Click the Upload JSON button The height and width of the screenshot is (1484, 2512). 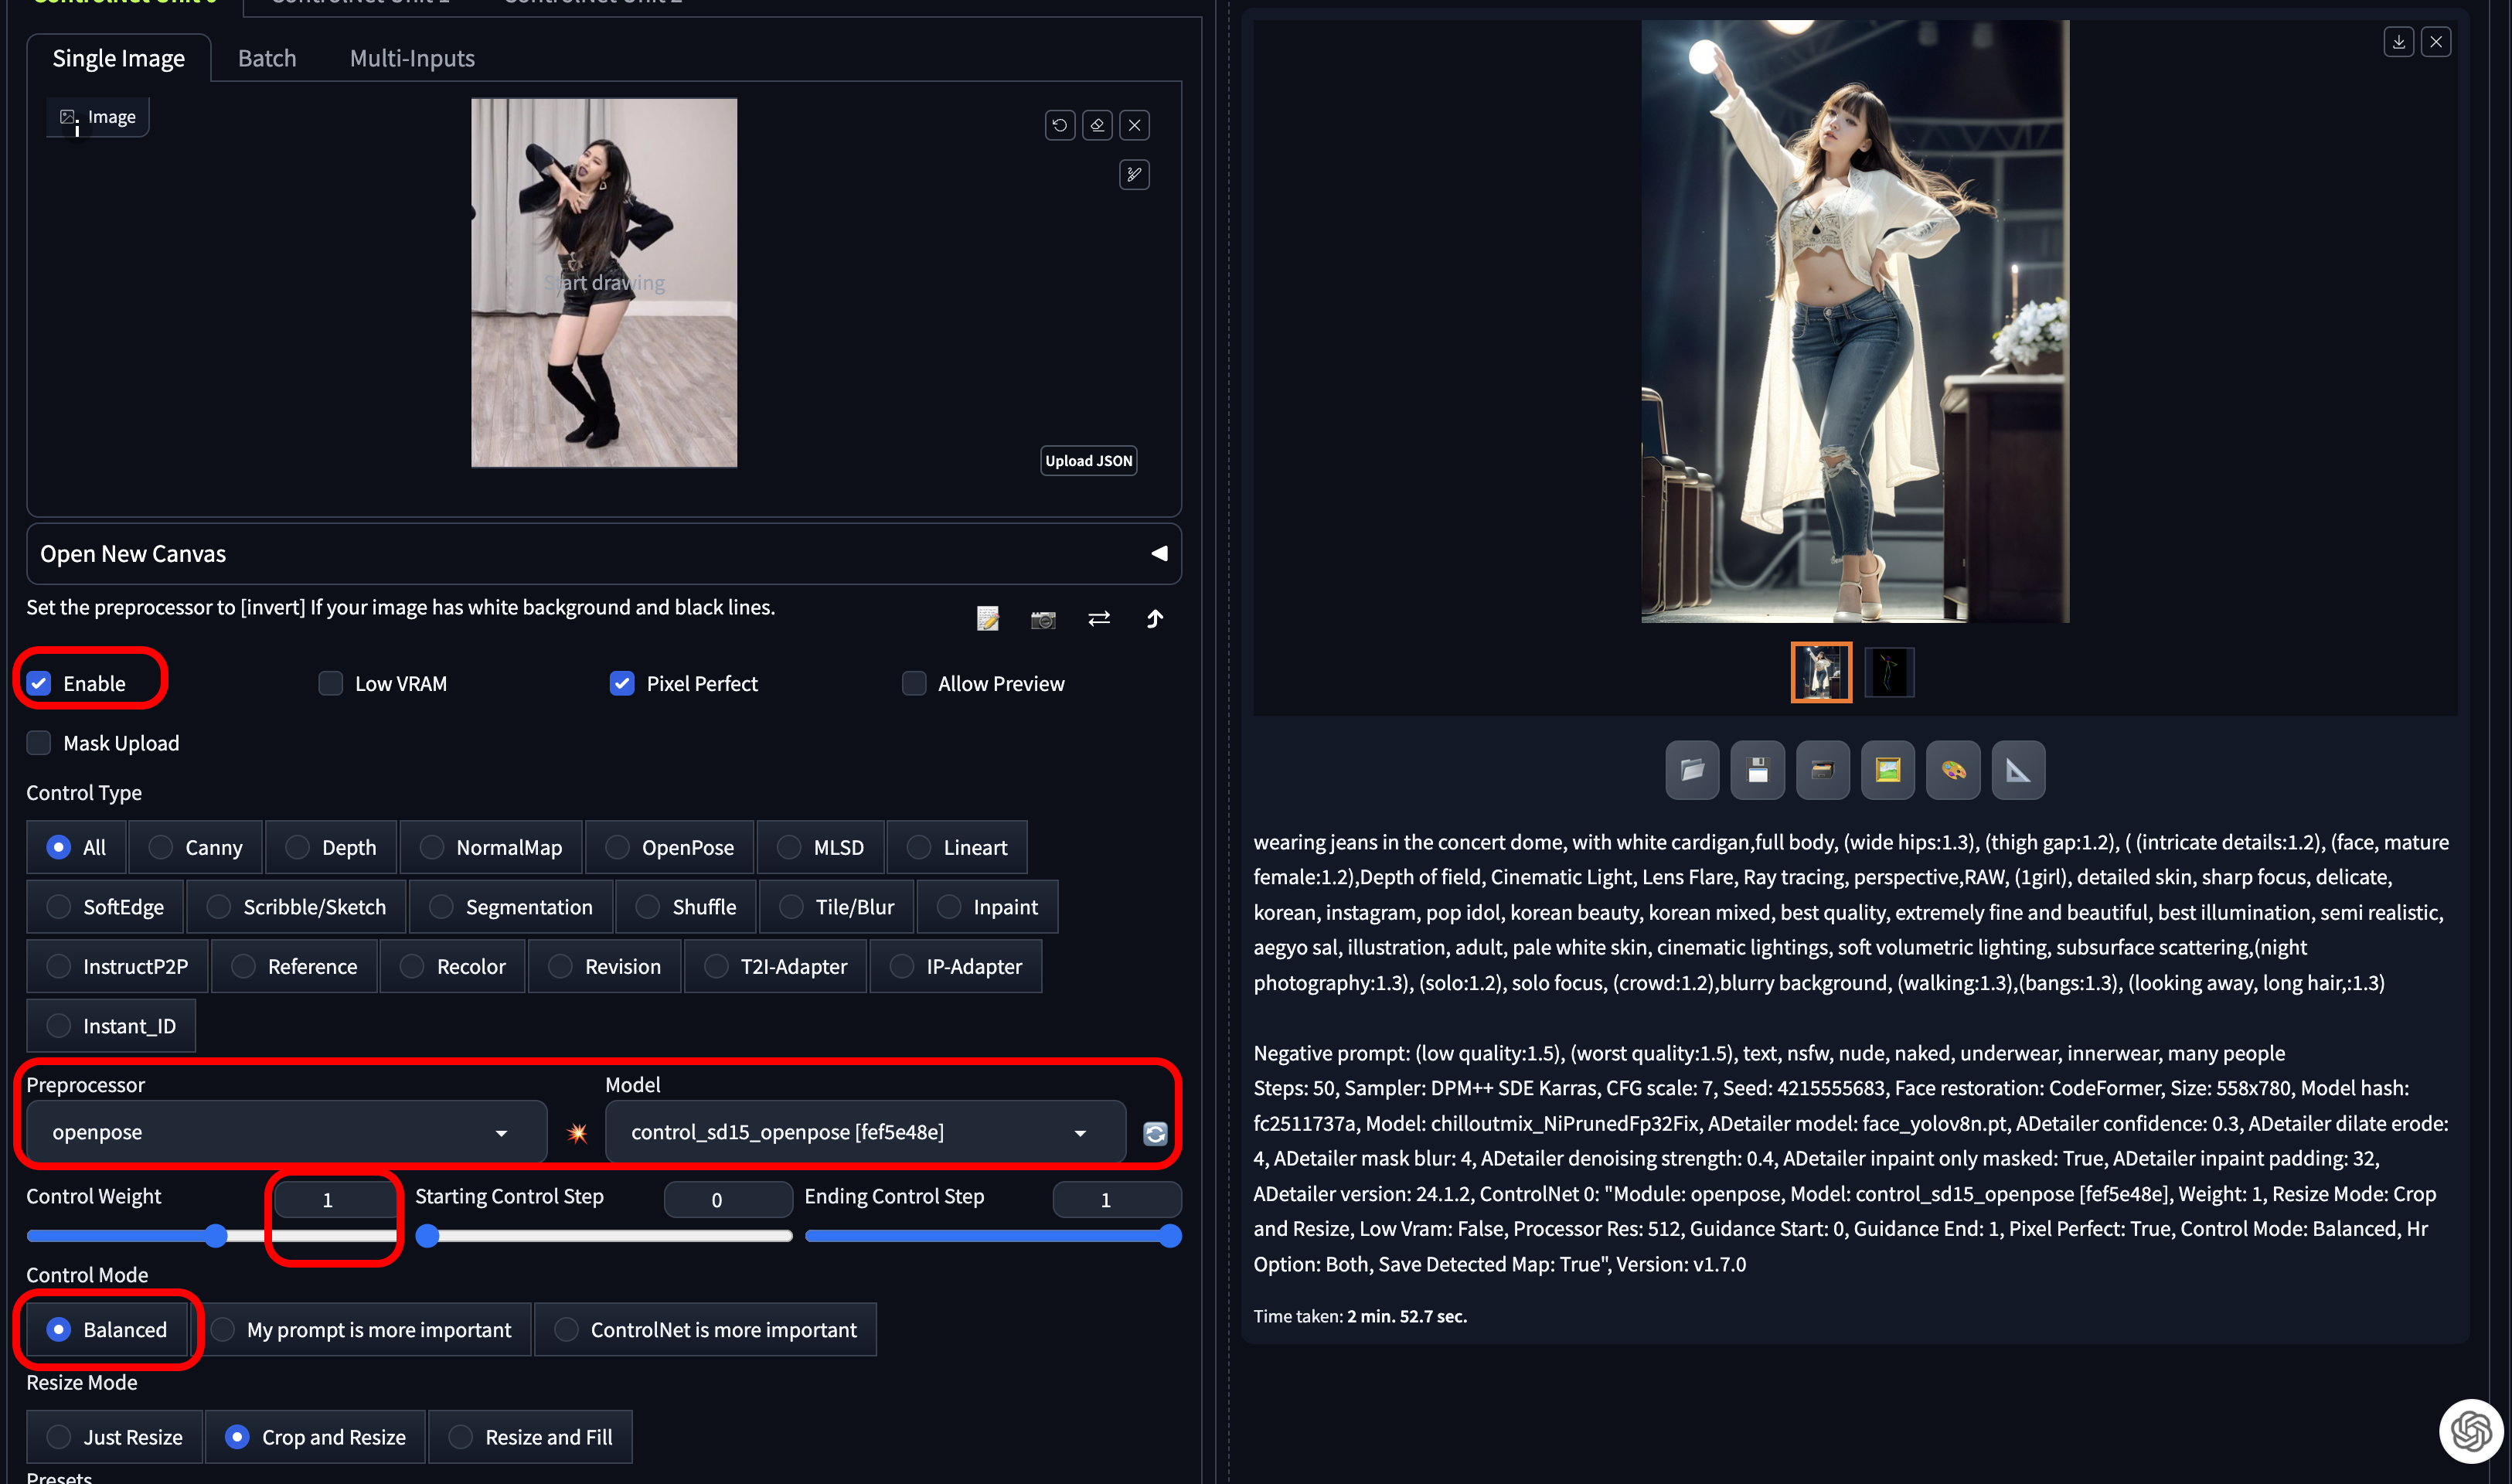[1088, 460]
